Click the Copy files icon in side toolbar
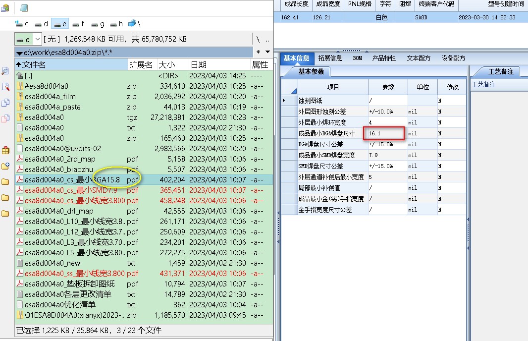The image size is (528, 341). click(x=5, y=103)
